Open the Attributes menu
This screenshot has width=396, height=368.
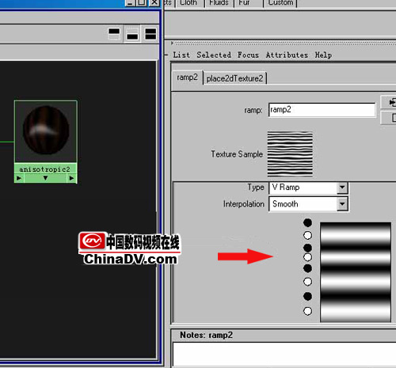pos(287,55)
